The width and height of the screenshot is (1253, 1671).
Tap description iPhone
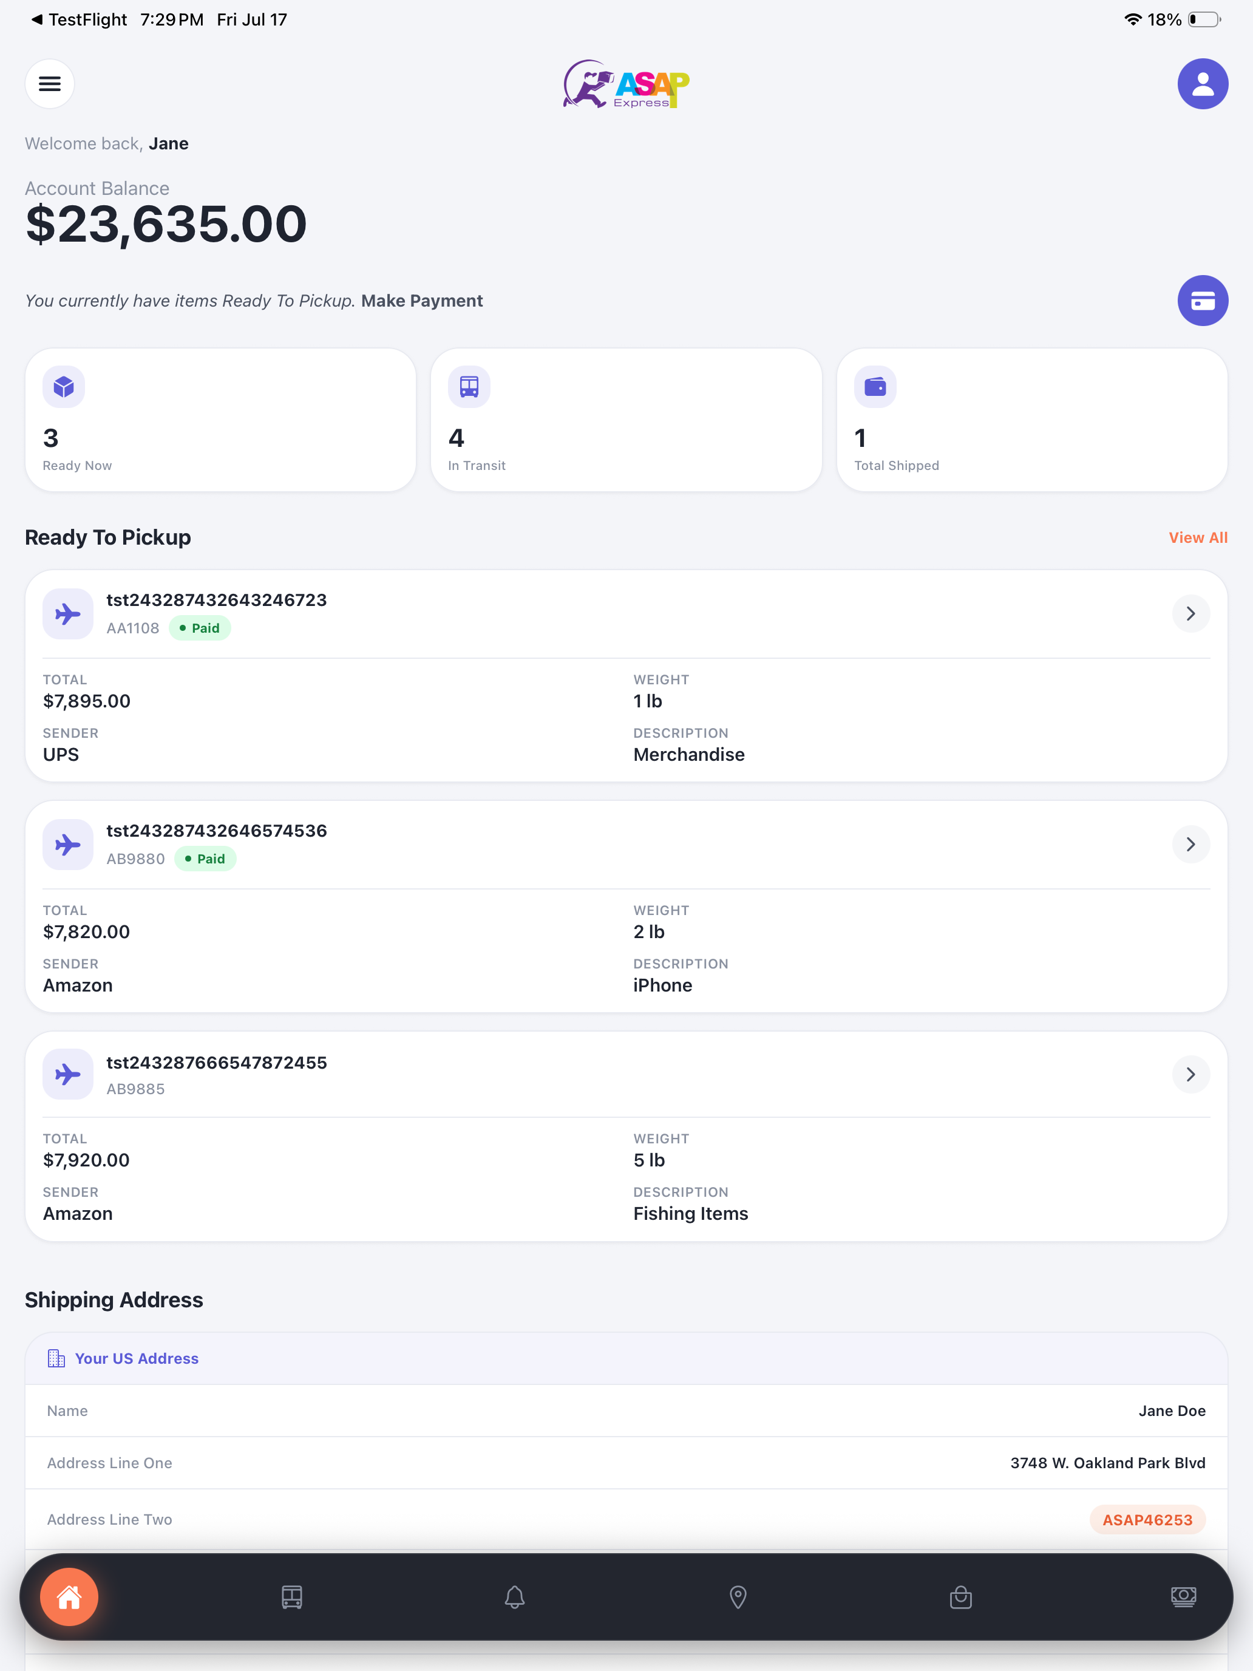662,985
